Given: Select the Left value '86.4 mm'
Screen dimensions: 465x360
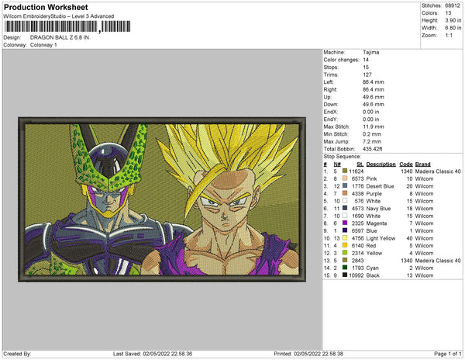Looking at the screenshot, I should [373, 82].
